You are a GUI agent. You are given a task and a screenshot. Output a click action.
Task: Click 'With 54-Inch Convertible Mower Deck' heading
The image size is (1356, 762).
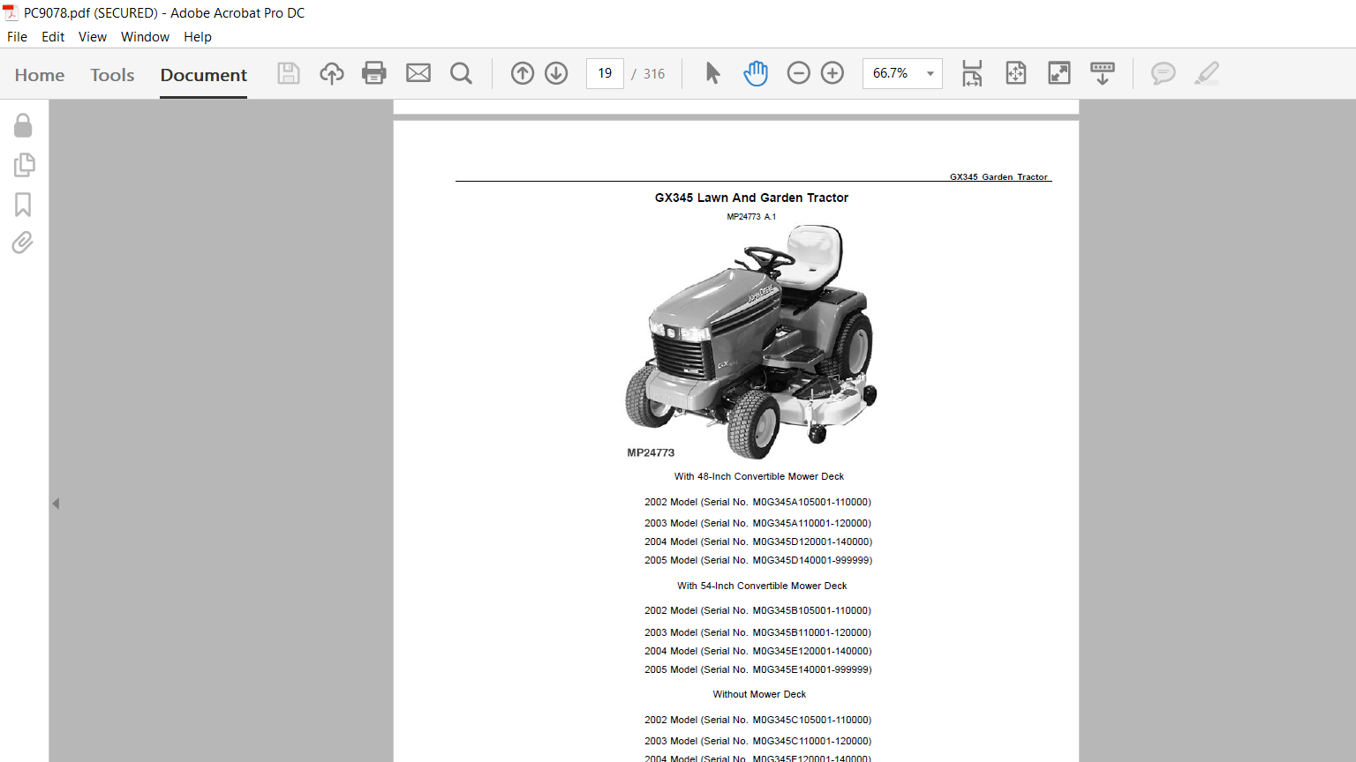762,586
